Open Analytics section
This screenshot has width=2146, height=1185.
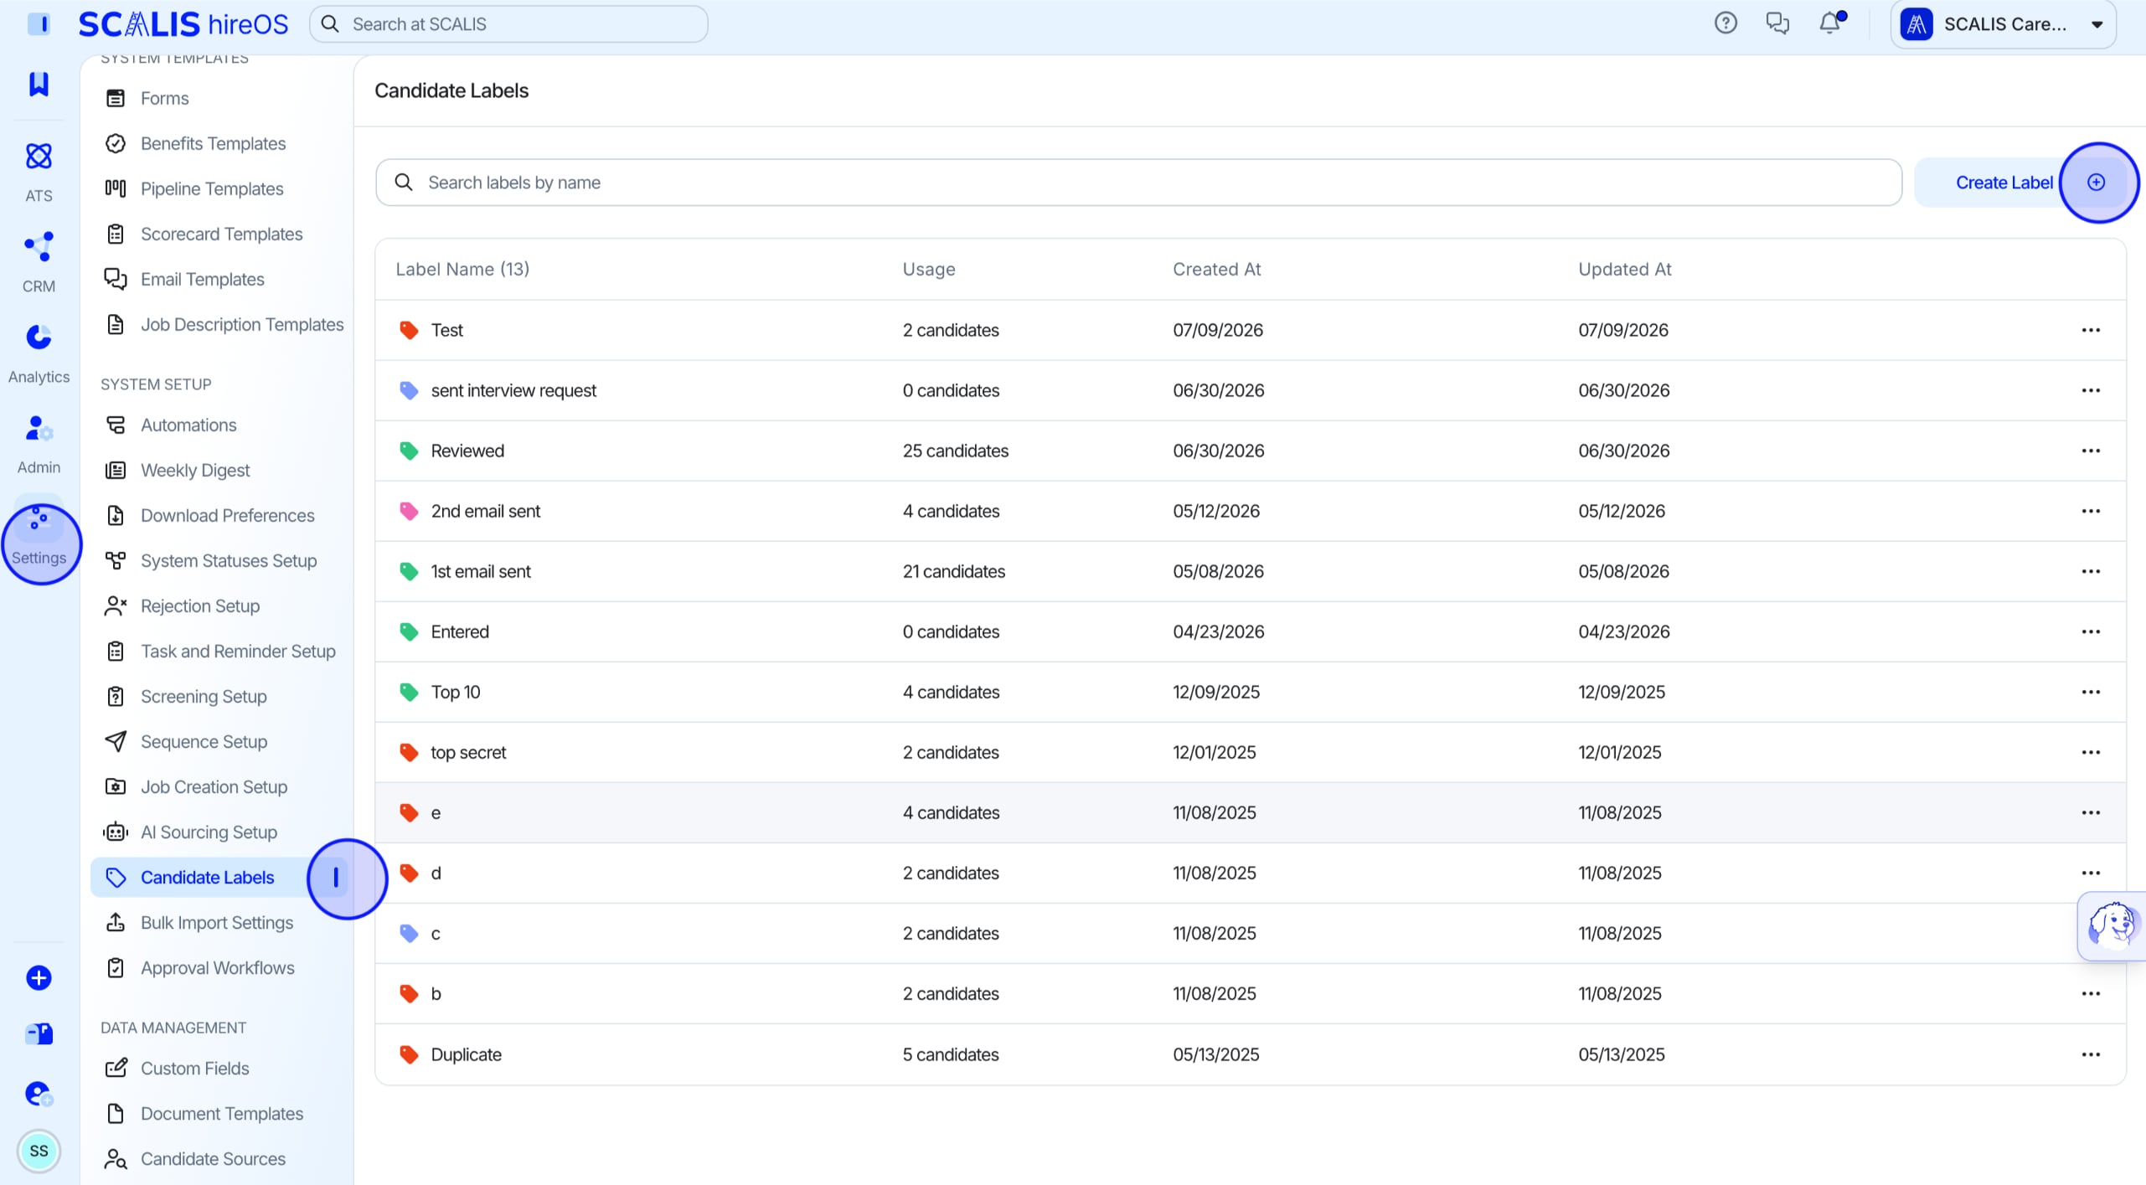tap(39, 353)
